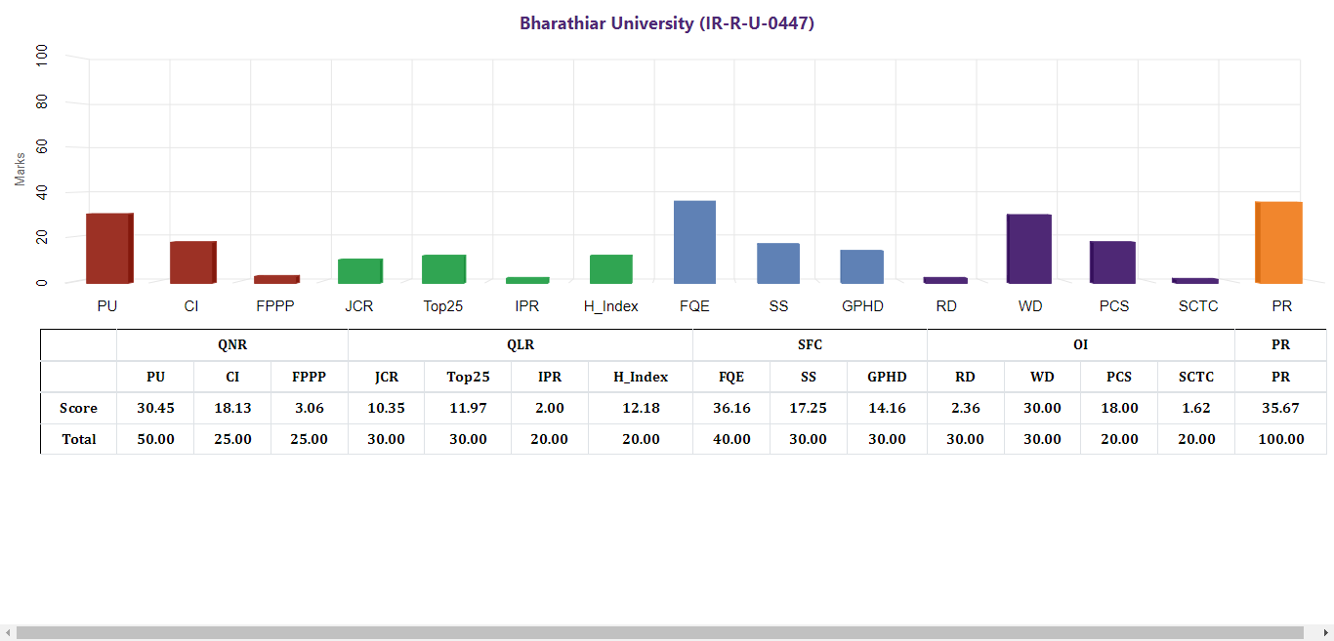The height and width of the screenshot is (641, 1334).
Task: Select the blue FQE bar
Action: pos(694,242)
